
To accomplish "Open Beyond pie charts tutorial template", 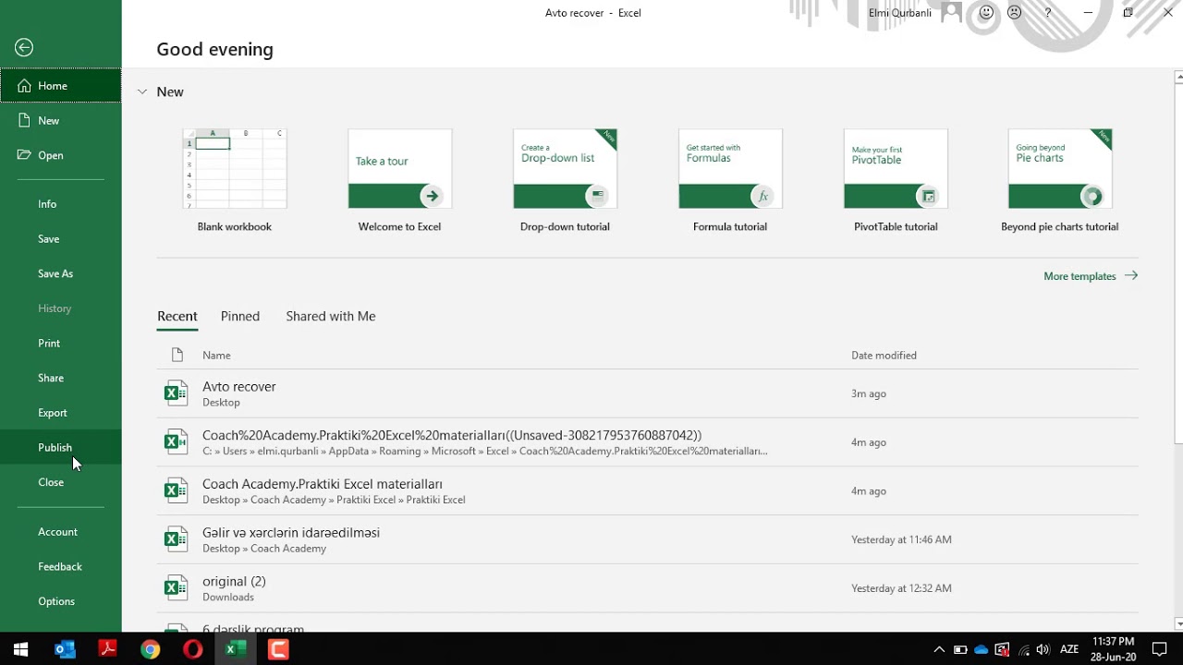I will [x=1060, y=181].
